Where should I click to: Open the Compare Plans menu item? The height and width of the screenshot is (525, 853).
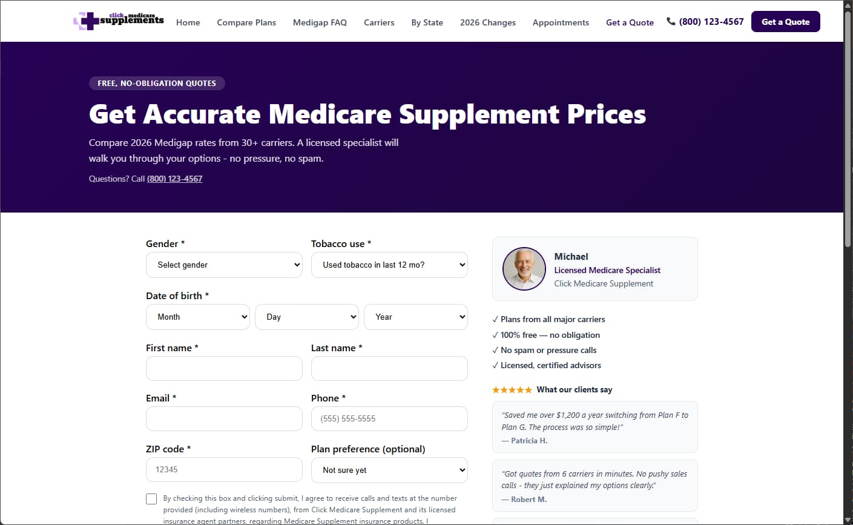pyautogui.click(x=246, y=22)
